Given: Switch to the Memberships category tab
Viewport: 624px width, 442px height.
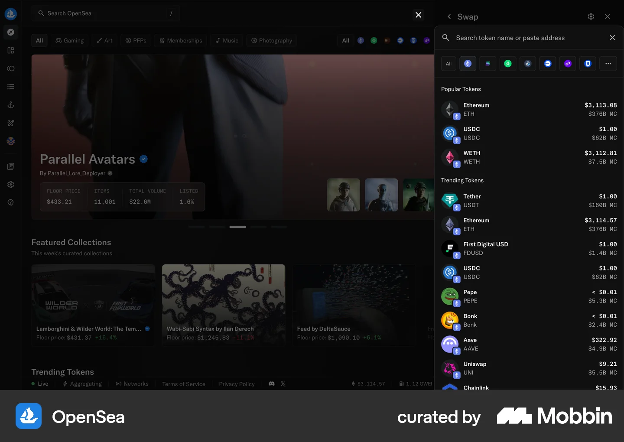Looking at the screenshot, I should 181,40.
